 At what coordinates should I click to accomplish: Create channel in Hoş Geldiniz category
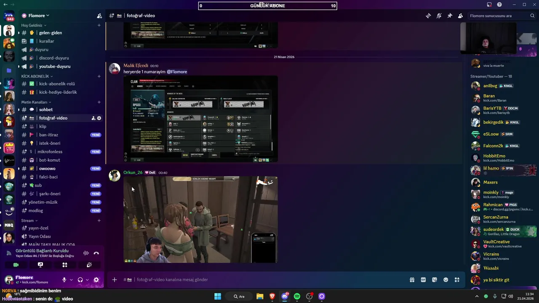pyautogui.click(x=99, y=25)
